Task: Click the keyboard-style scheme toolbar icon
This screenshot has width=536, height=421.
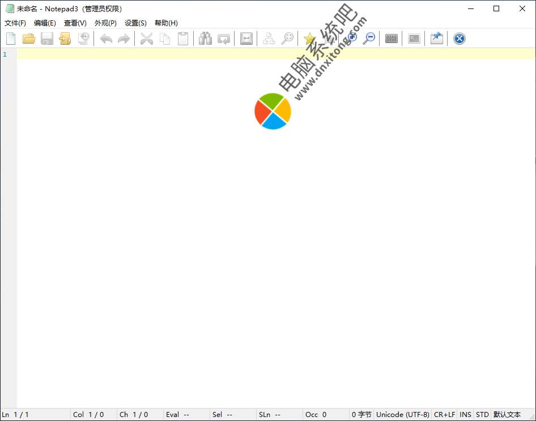Action: point(392,38)
